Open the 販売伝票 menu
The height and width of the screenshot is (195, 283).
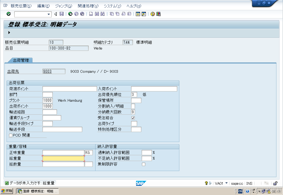coord(21,6)
